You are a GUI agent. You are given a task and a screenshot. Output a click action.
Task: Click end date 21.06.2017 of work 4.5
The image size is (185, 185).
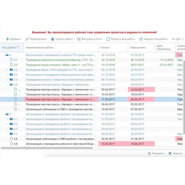pos(137,139)
